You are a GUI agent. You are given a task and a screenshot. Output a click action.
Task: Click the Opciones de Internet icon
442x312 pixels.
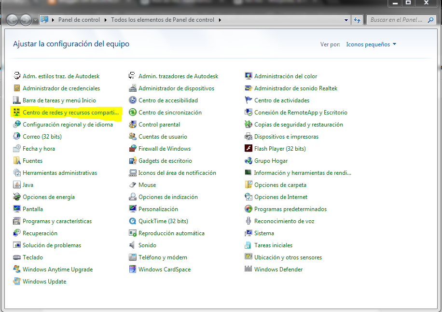click(x=249, y=197)
